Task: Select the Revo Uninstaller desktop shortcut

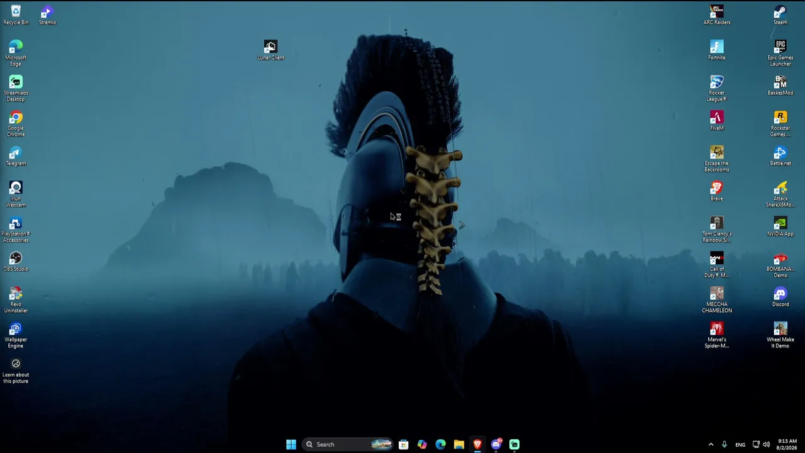Action: pos(16,300)
